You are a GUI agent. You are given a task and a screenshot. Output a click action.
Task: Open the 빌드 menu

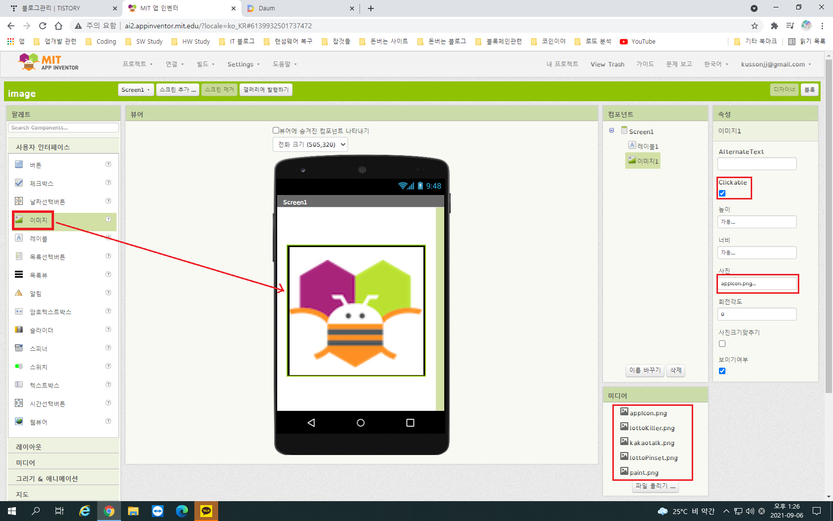click(205, 64)
